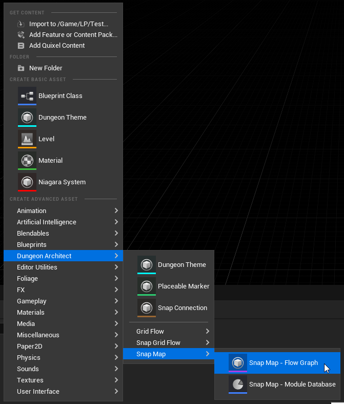Open the Snap Map submenu
344x404 pixels.
pos(169,354)
